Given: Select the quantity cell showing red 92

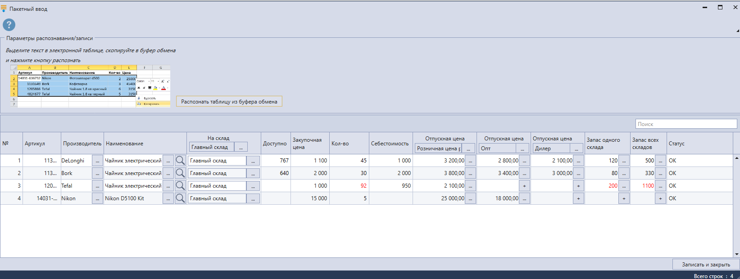Looking at the screenshot, I should click(x=349, y=186).
